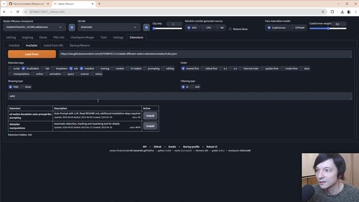This screenshot has width=359, height=202.
Task: Toggle the dropdown tag checkbox
Action: (53, 68)
